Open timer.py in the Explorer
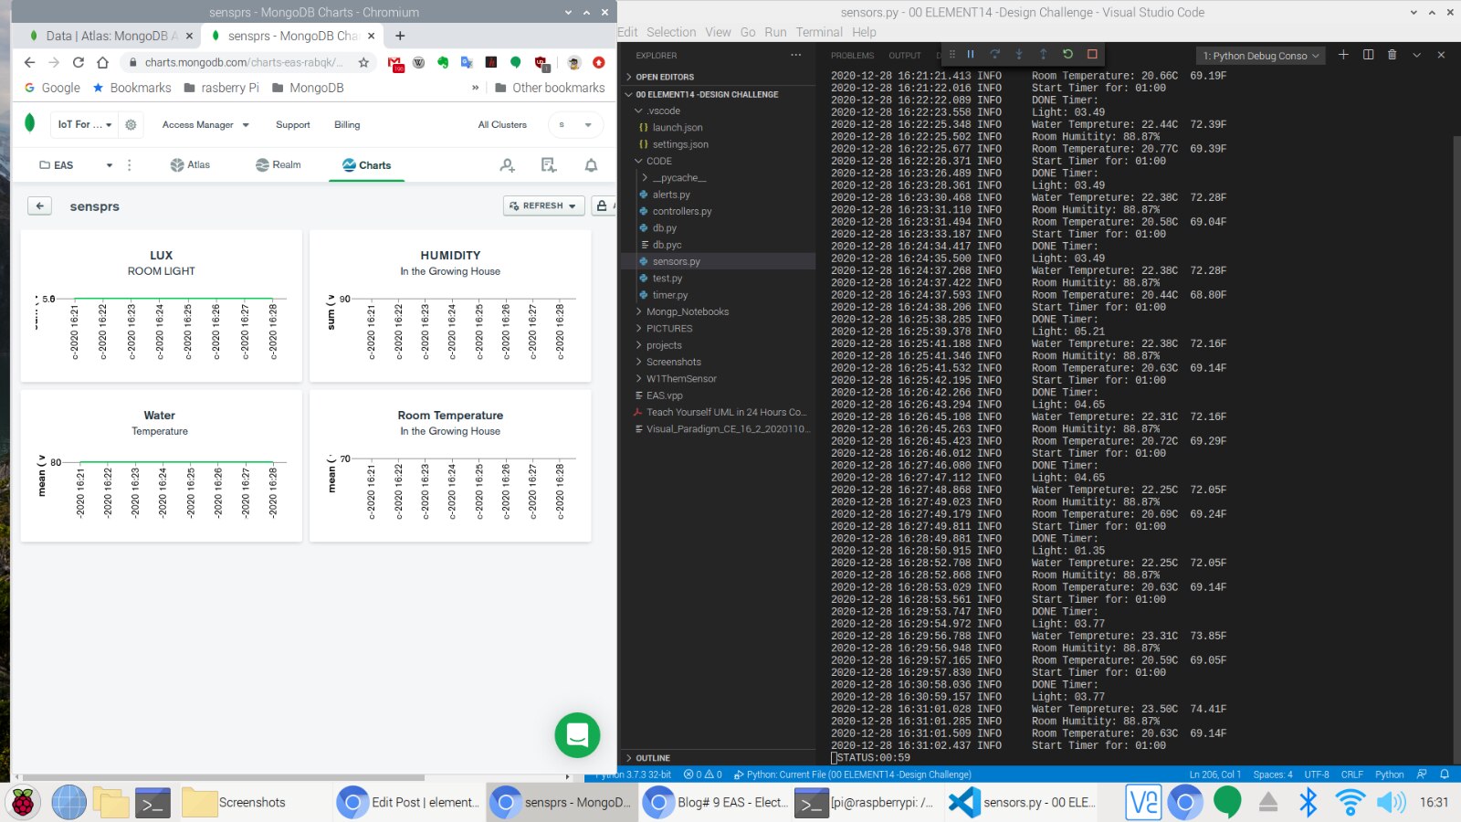This screenshot has width=1461, height=822. (669, 295)
